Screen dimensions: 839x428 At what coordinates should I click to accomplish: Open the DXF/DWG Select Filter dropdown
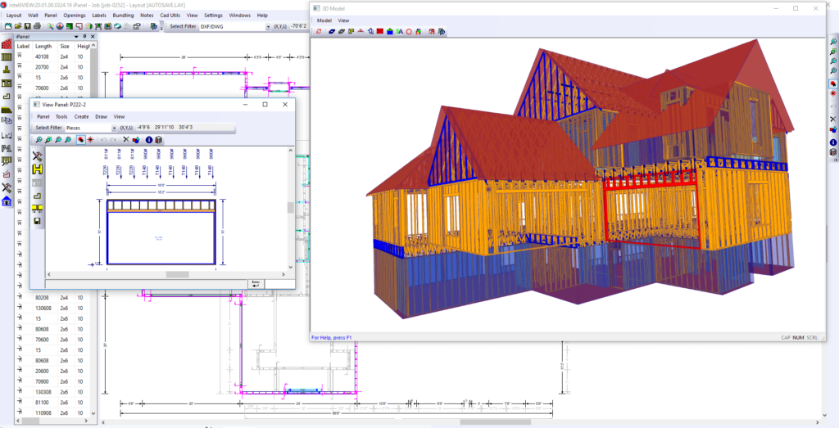pyautogui.click(x=266, y=26)
